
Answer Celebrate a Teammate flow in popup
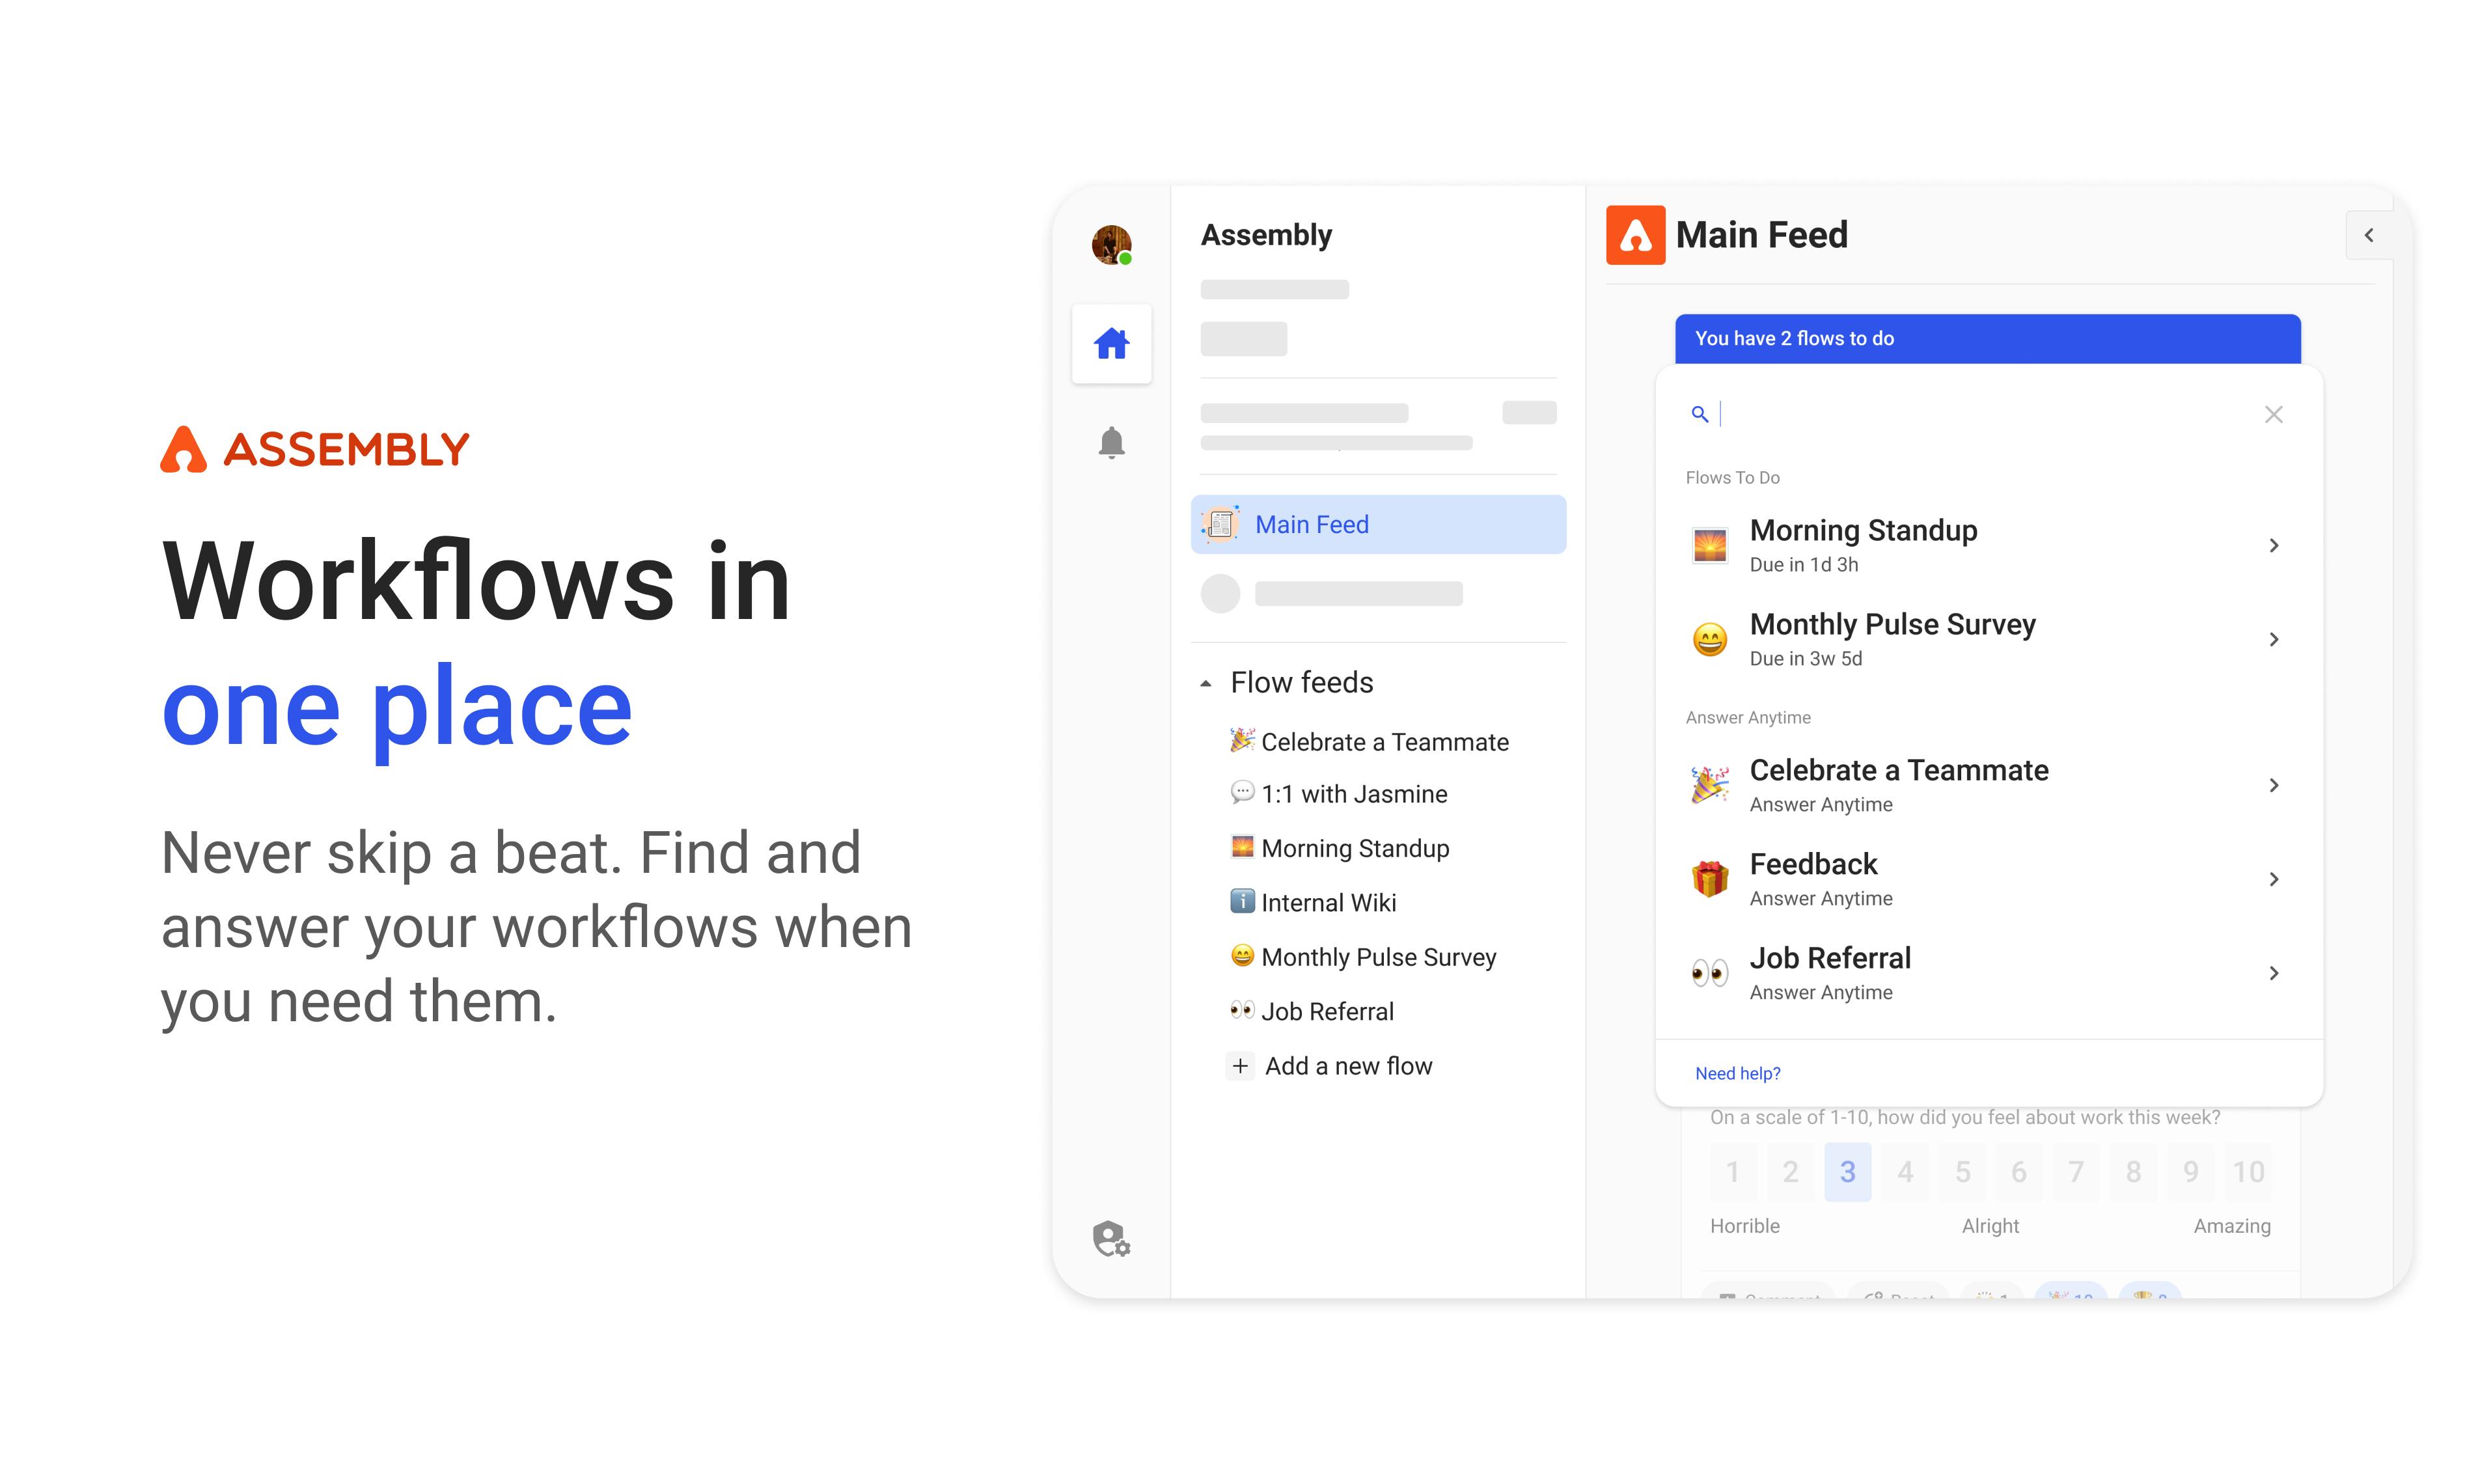pos(1987,785)
